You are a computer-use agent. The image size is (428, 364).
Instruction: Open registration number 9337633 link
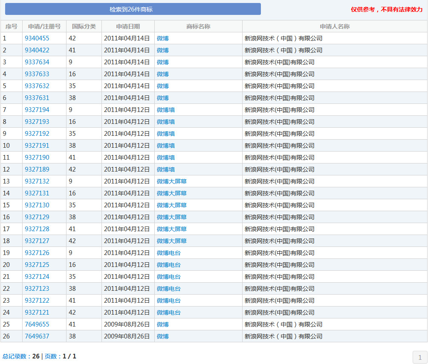(37, 74)
